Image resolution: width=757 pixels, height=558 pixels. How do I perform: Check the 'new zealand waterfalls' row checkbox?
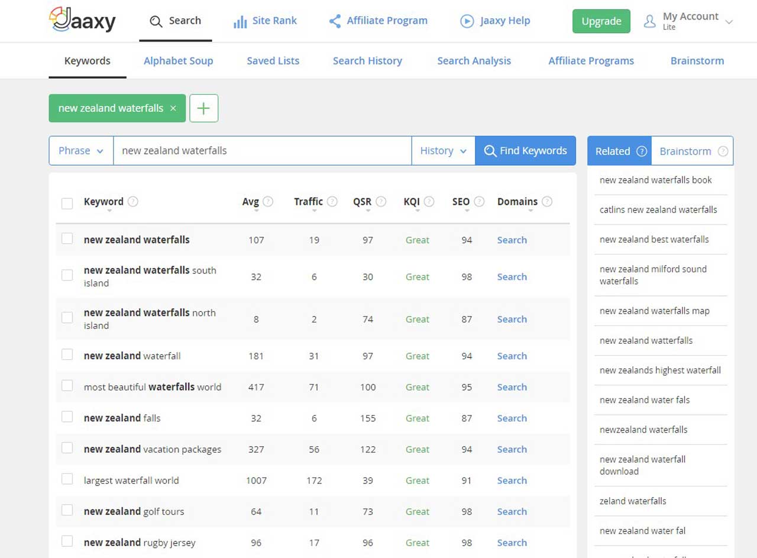pyautogui.click(x=67, y=238)
